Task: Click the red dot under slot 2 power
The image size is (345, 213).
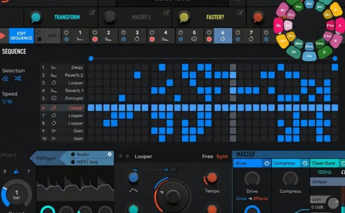Action: coord(95,39)
